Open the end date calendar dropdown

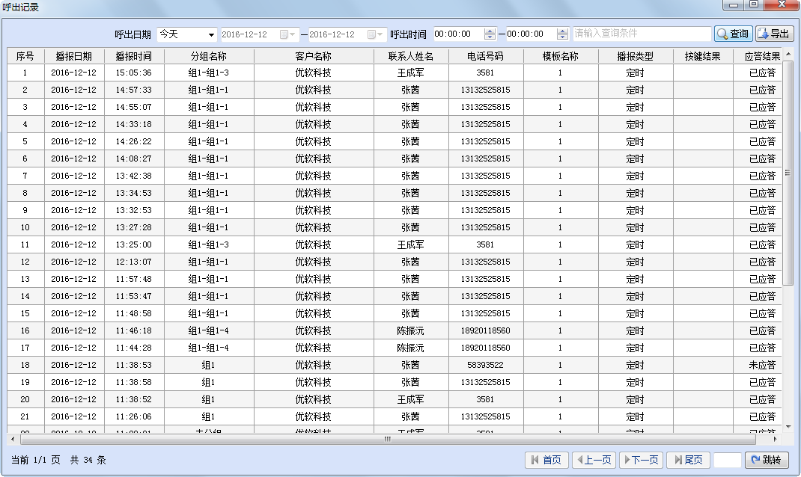[376, 34]
